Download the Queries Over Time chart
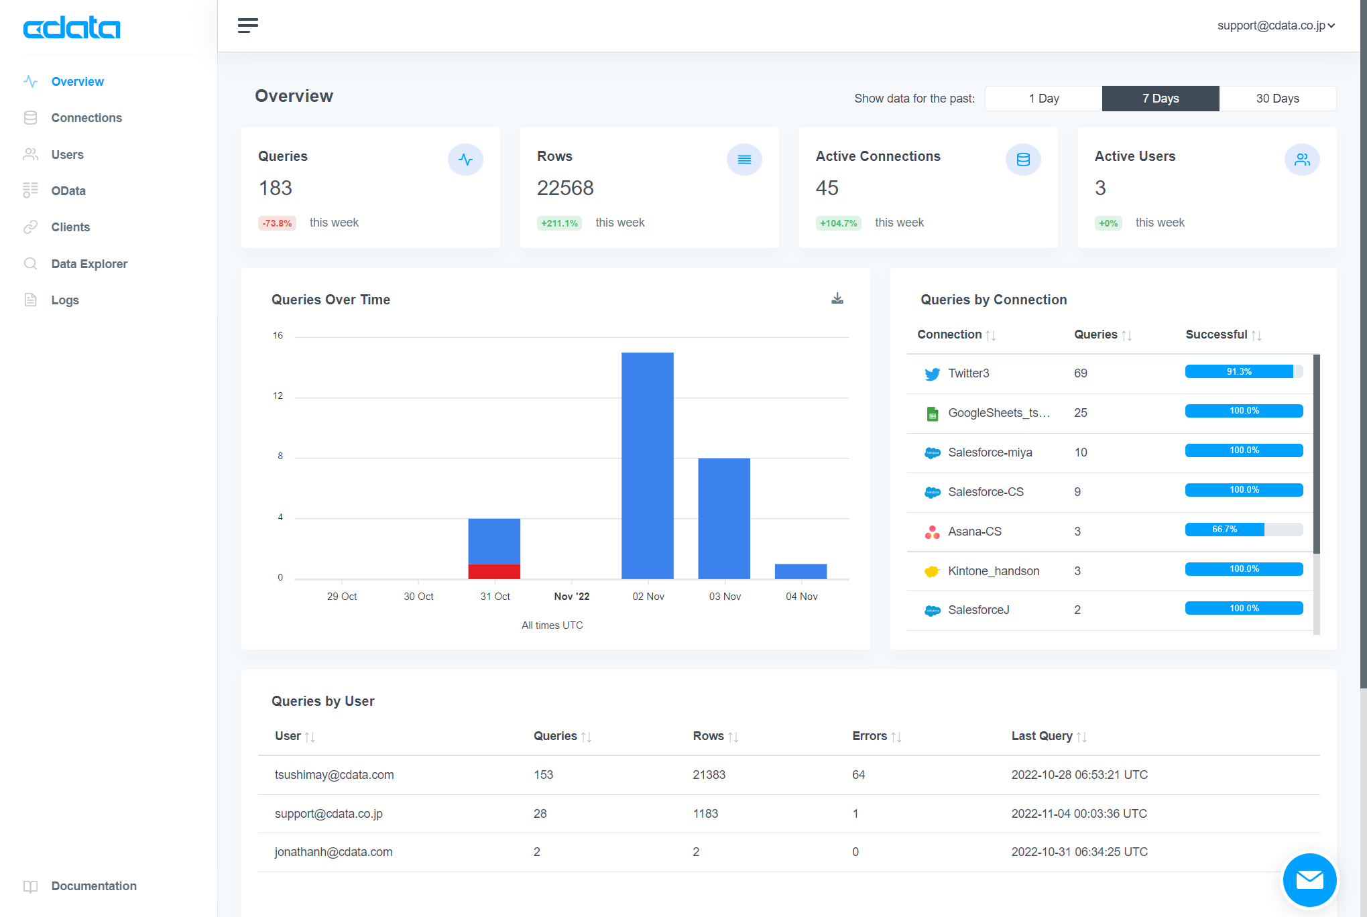This screenshot has width=1367, height=917. click(837, 298)
